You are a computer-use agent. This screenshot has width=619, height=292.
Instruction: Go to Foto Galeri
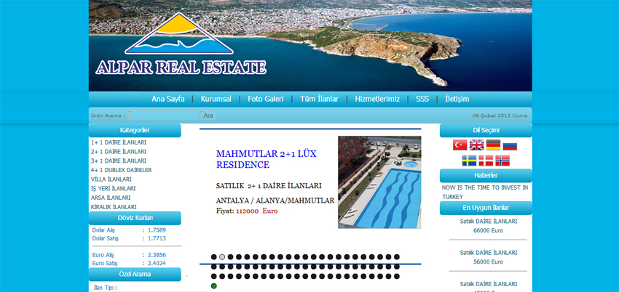coord(266,100)
